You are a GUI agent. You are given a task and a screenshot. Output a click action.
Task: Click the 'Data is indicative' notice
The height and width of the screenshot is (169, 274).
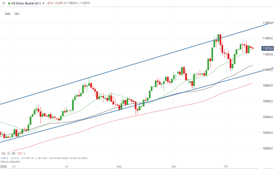10,162
